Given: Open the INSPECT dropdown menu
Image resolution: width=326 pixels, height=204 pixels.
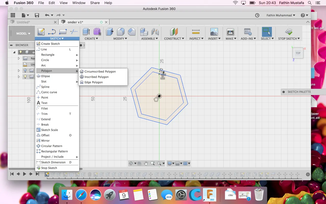Looking at the screenshot, I should (196, 39).
